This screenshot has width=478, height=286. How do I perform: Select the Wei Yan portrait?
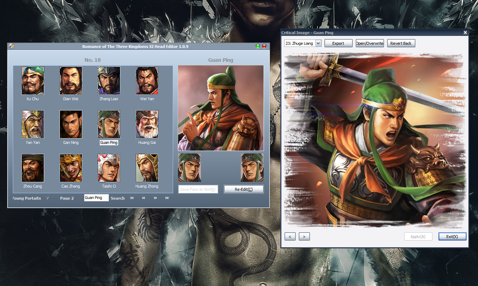point(147,81)
